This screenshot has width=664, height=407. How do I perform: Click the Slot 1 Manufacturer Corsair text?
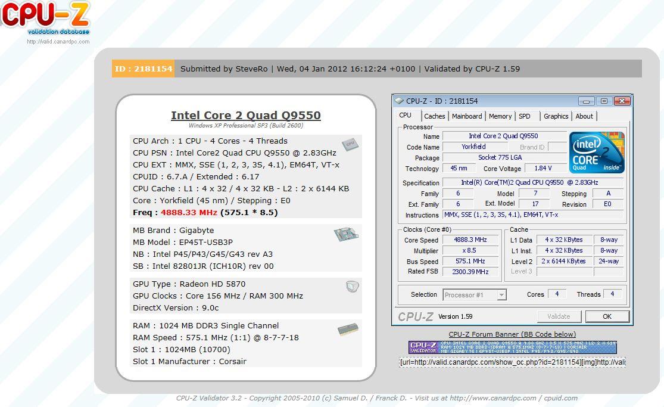189,361
